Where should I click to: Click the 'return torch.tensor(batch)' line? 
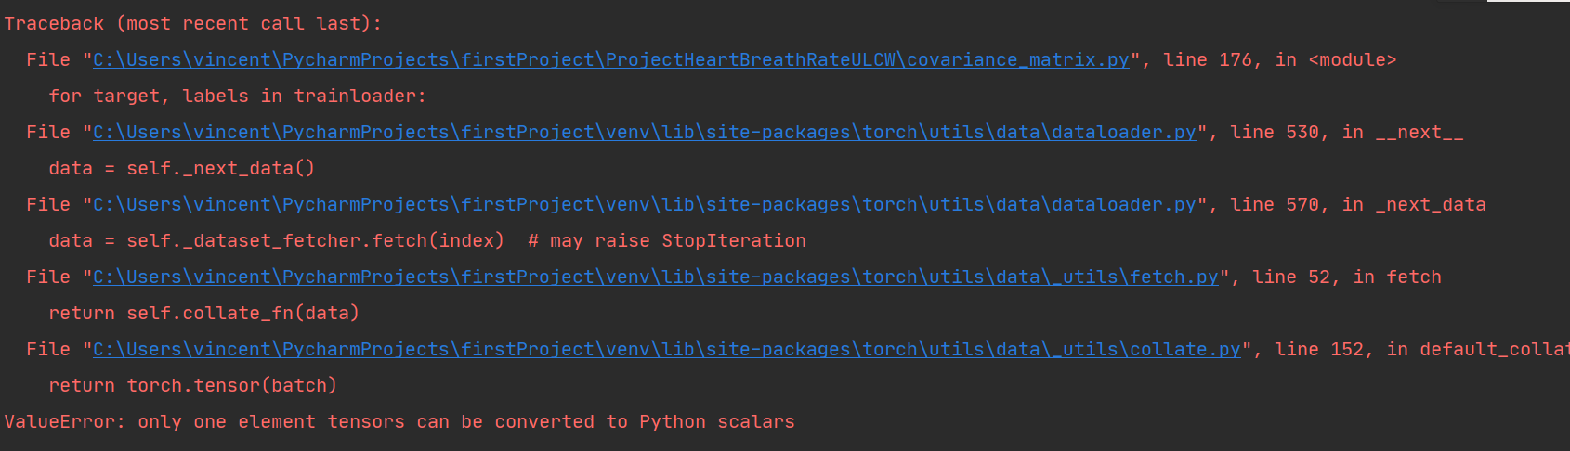(192, 386)
